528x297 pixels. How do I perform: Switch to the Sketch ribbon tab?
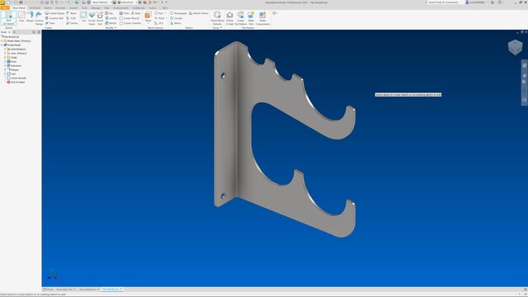click(48, 7)
